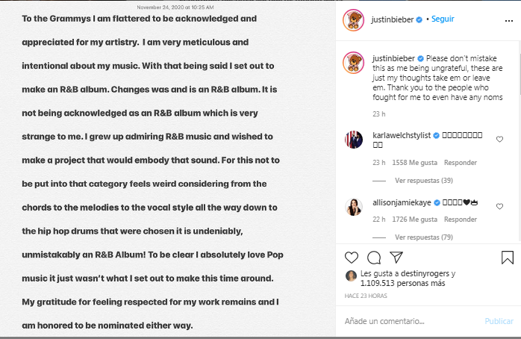The image size is (521, 339).
Task: Share the post with paper plane icon
Action: click(x=396, y=258)
